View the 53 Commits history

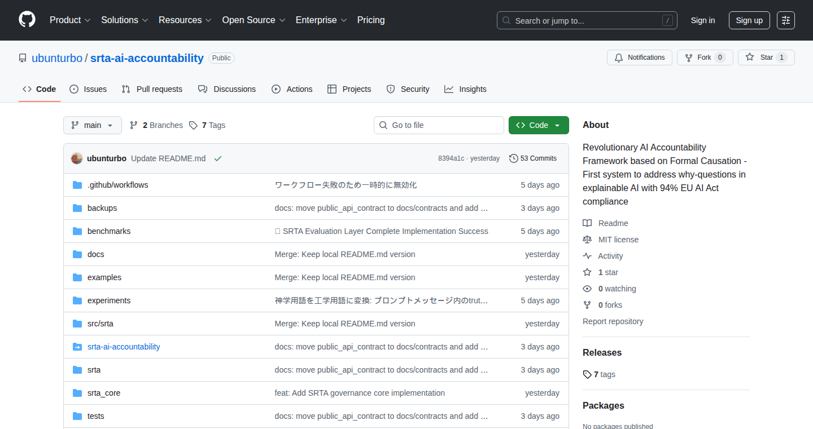tap(533, 158)
